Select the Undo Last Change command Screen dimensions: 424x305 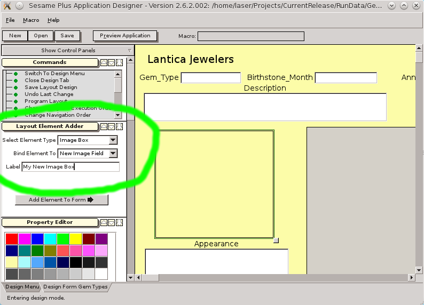click(49, 94)
